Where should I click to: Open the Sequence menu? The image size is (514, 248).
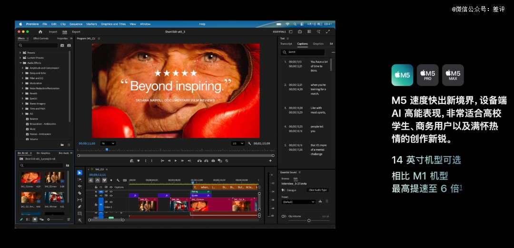(76, 24)
